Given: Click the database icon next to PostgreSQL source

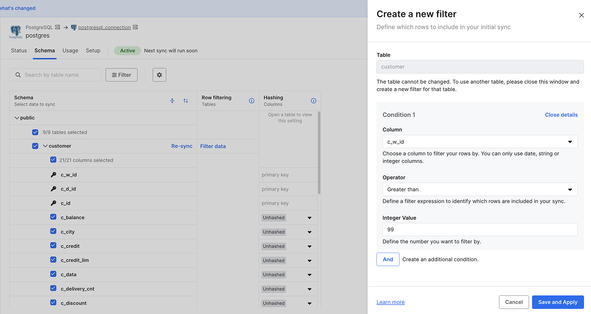Looking at the screenshot, I should pyautogui.click(x=58, y=27).
